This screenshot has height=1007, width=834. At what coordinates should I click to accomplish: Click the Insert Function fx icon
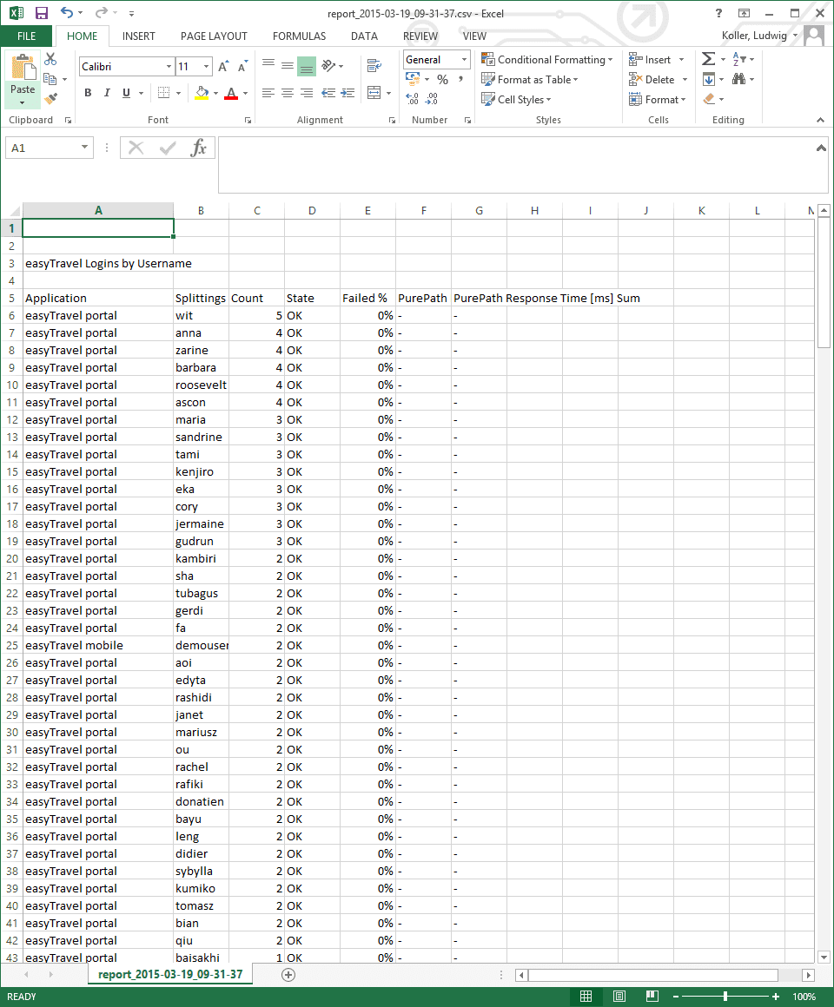coord(199,148)
